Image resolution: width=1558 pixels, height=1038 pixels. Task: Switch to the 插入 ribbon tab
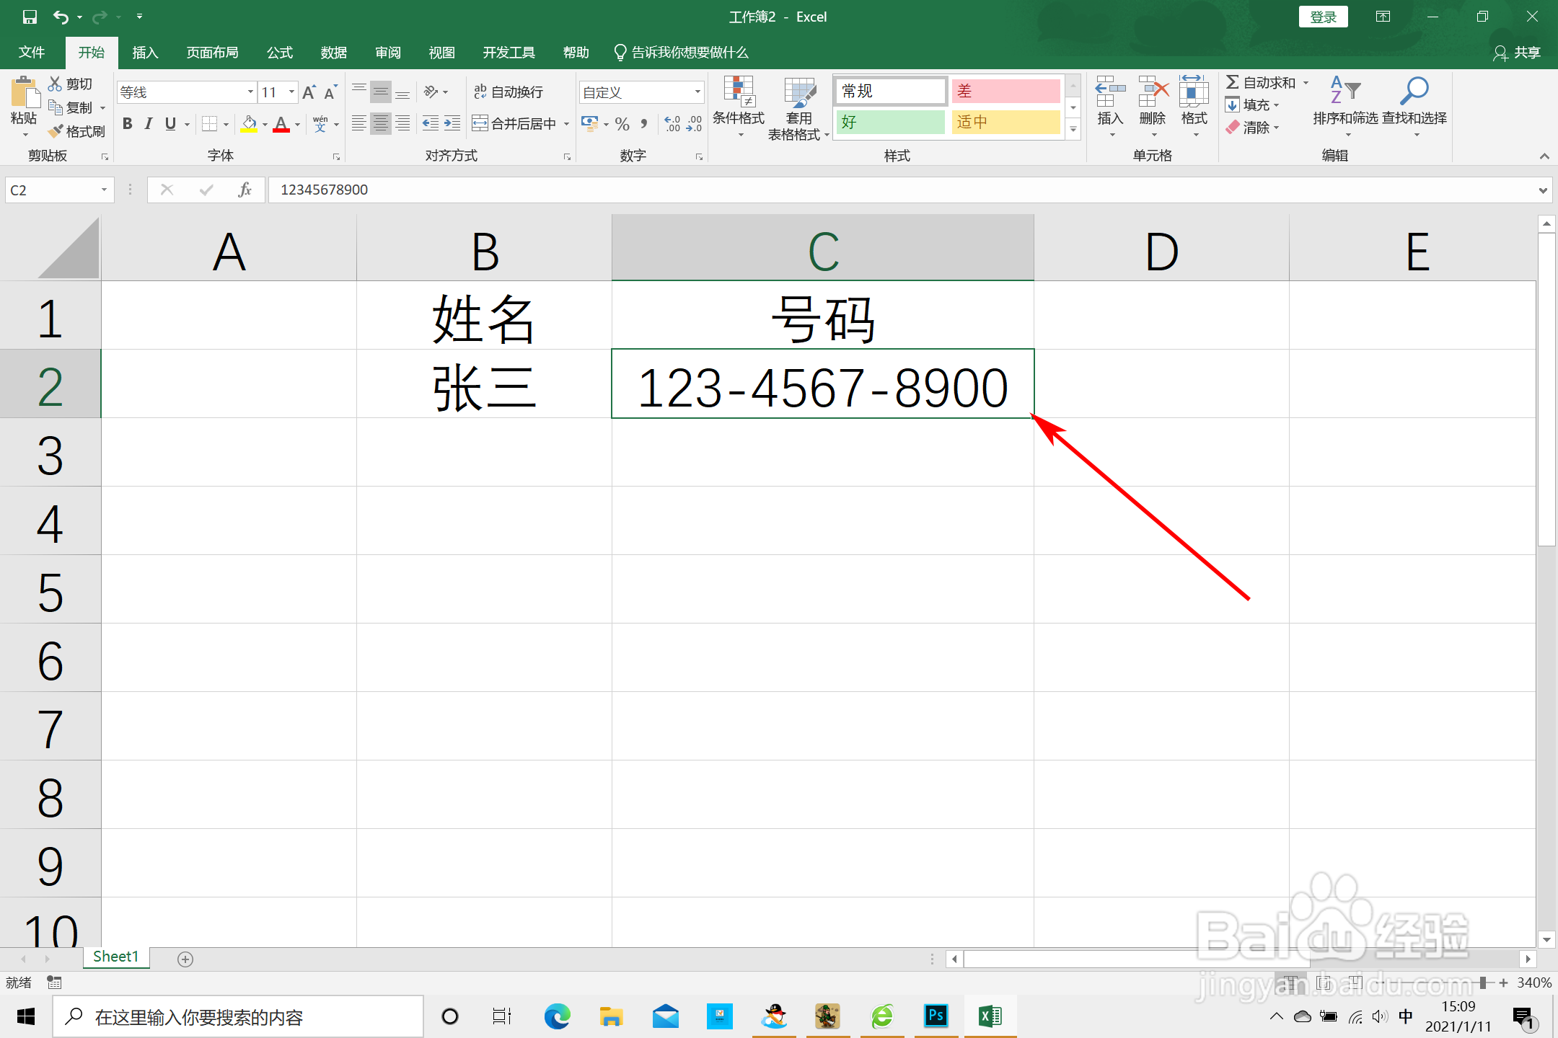coord(145,53)
